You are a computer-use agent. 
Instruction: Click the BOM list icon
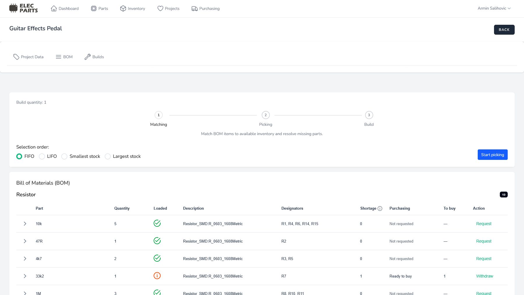[x=59, y=57]
